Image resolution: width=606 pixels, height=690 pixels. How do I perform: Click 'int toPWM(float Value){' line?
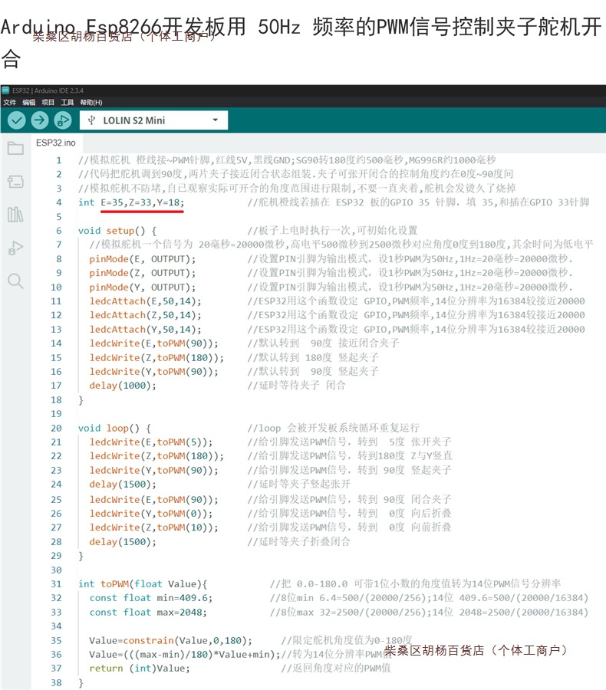tap(143, 584)
